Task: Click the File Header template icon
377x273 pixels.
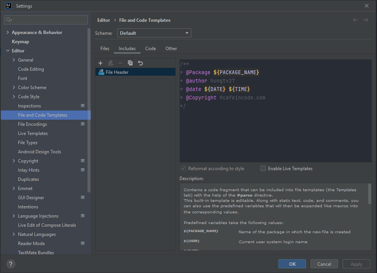Action: coord(101,71)
